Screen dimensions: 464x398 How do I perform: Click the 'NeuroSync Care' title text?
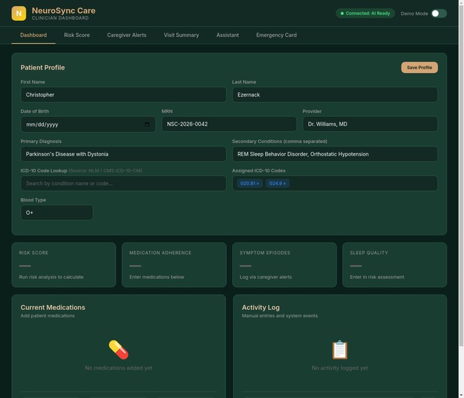pos(63,10)
